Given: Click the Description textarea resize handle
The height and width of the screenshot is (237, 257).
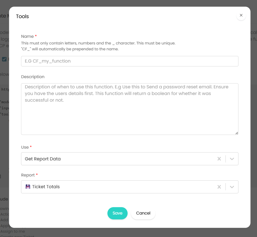Looking at the screenshot, I should tap(237, 133).
